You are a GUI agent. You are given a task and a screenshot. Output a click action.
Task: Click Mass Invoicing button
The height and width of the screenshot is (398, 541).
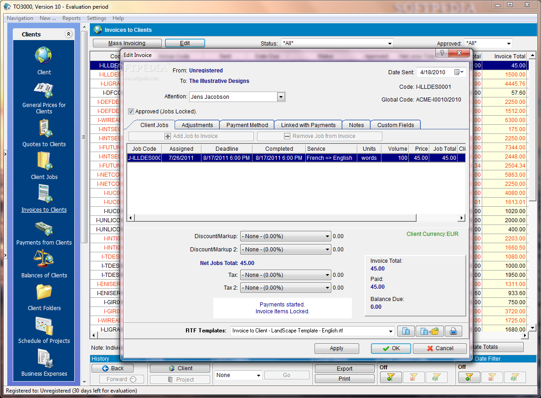(x=127, y=43)
